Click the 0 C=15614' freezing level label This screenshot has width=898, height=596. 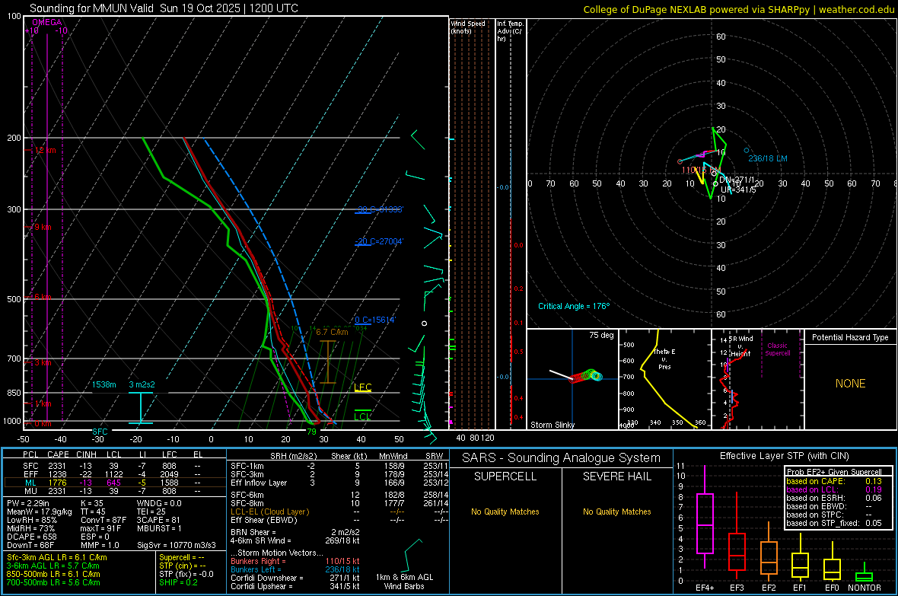click(x=375, y=320)
